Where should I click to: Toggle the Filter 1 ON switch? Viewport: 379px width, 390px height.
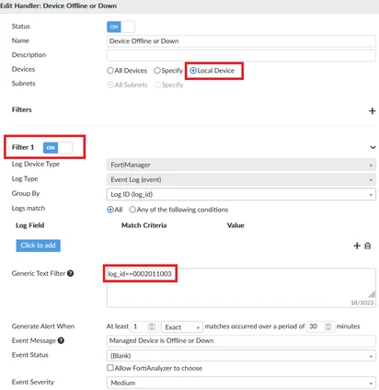click(58, 148)
